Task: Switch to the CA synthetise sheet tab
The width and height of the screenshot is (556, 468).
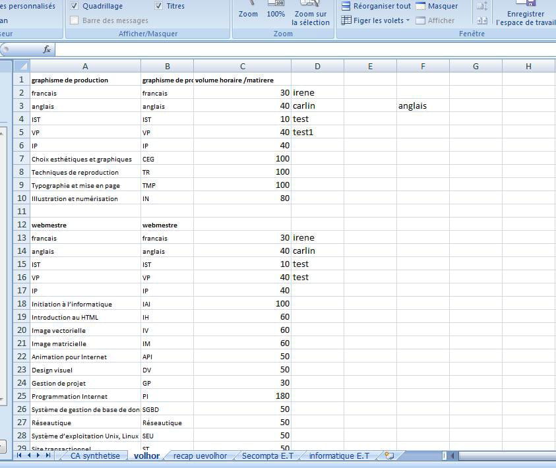Action: pyautogui.click(x=95, y=455)
